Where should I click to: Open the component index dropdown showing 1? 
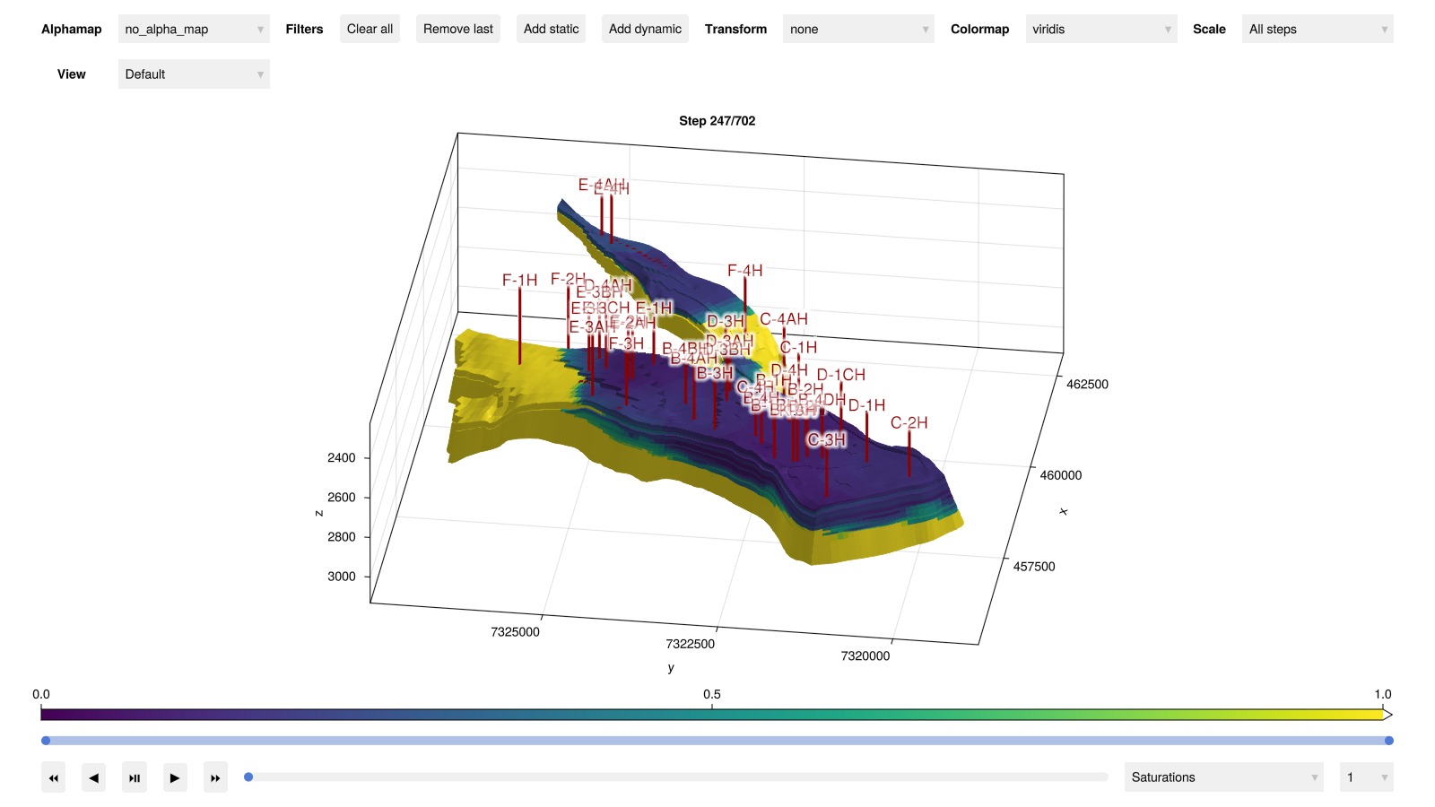[1365, 777]
